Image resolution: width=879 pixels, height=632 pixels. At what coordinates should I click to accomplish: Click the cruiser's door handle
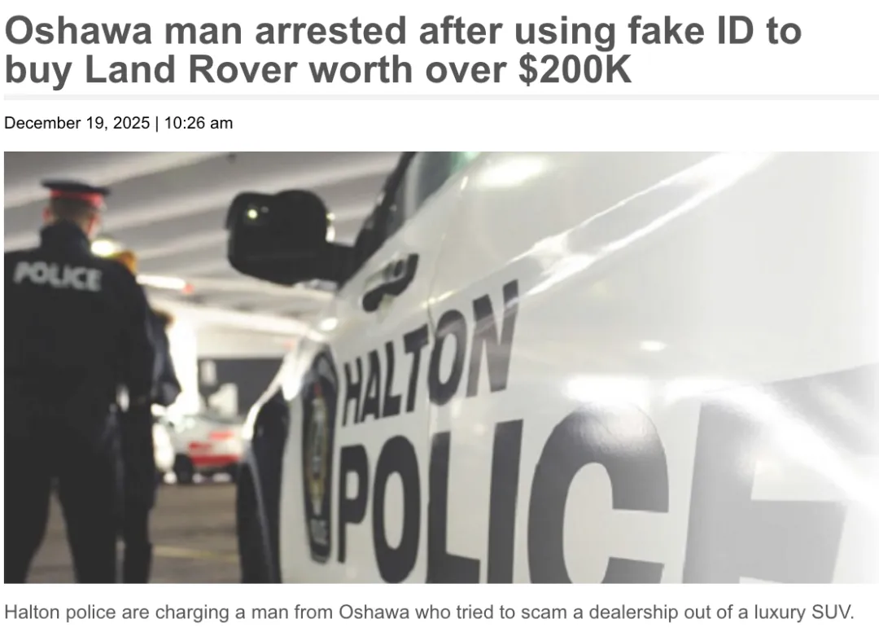389,283
